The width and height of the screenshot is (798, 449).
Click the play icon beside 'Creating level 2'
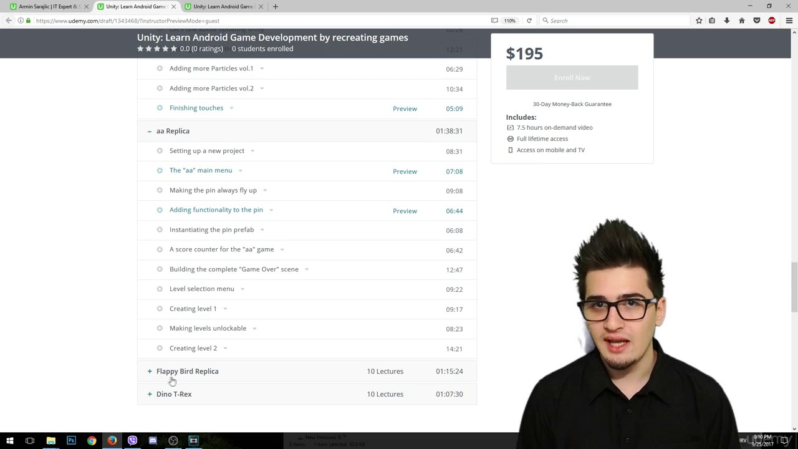click(x=160, y=348)
